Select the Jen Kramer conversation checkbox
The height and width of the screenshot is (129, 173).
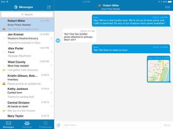[4, 39]
